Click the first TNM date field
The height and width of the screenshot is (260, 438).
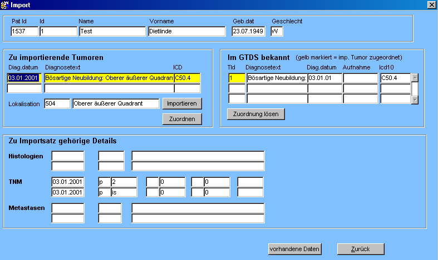(67, 182)
